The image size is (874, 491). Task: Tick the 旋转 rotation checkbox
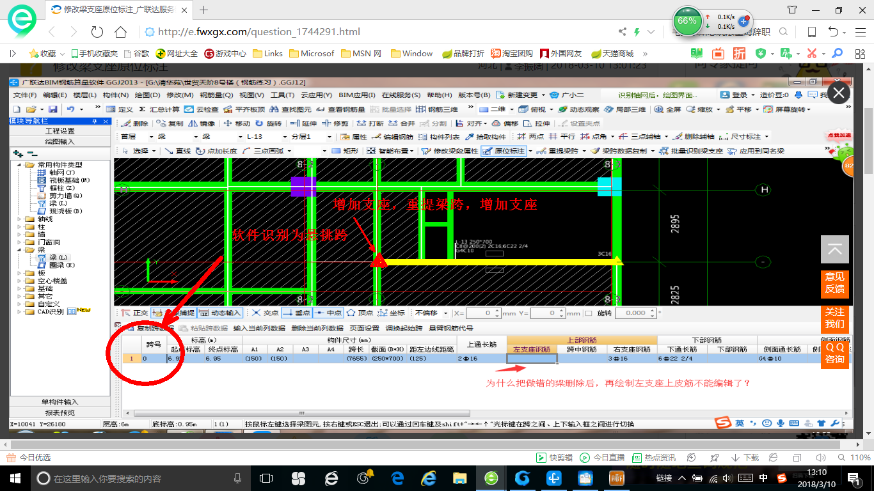(x=589, y=313)
